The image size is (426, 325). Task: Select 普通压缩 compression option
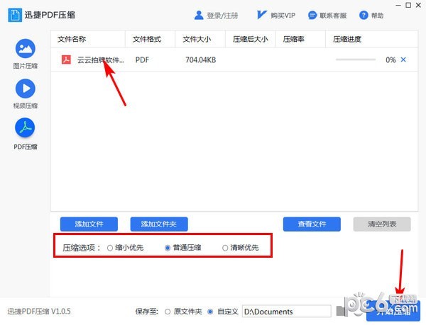pos(183,248)
